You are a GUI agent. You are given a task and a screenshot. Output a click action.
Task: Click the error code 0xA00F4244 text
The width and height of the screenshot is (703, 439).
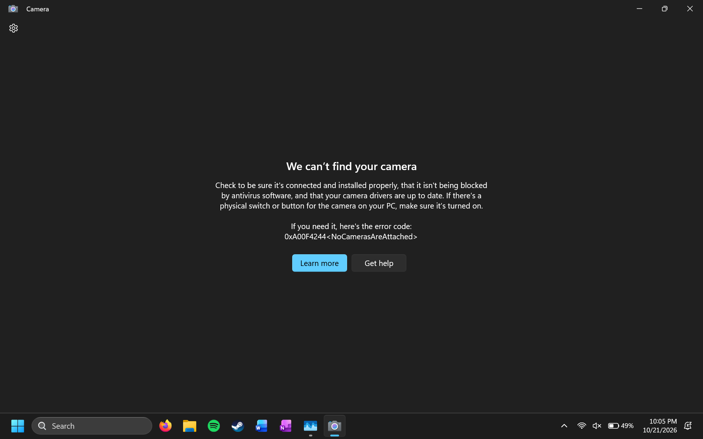coord(351,237)
